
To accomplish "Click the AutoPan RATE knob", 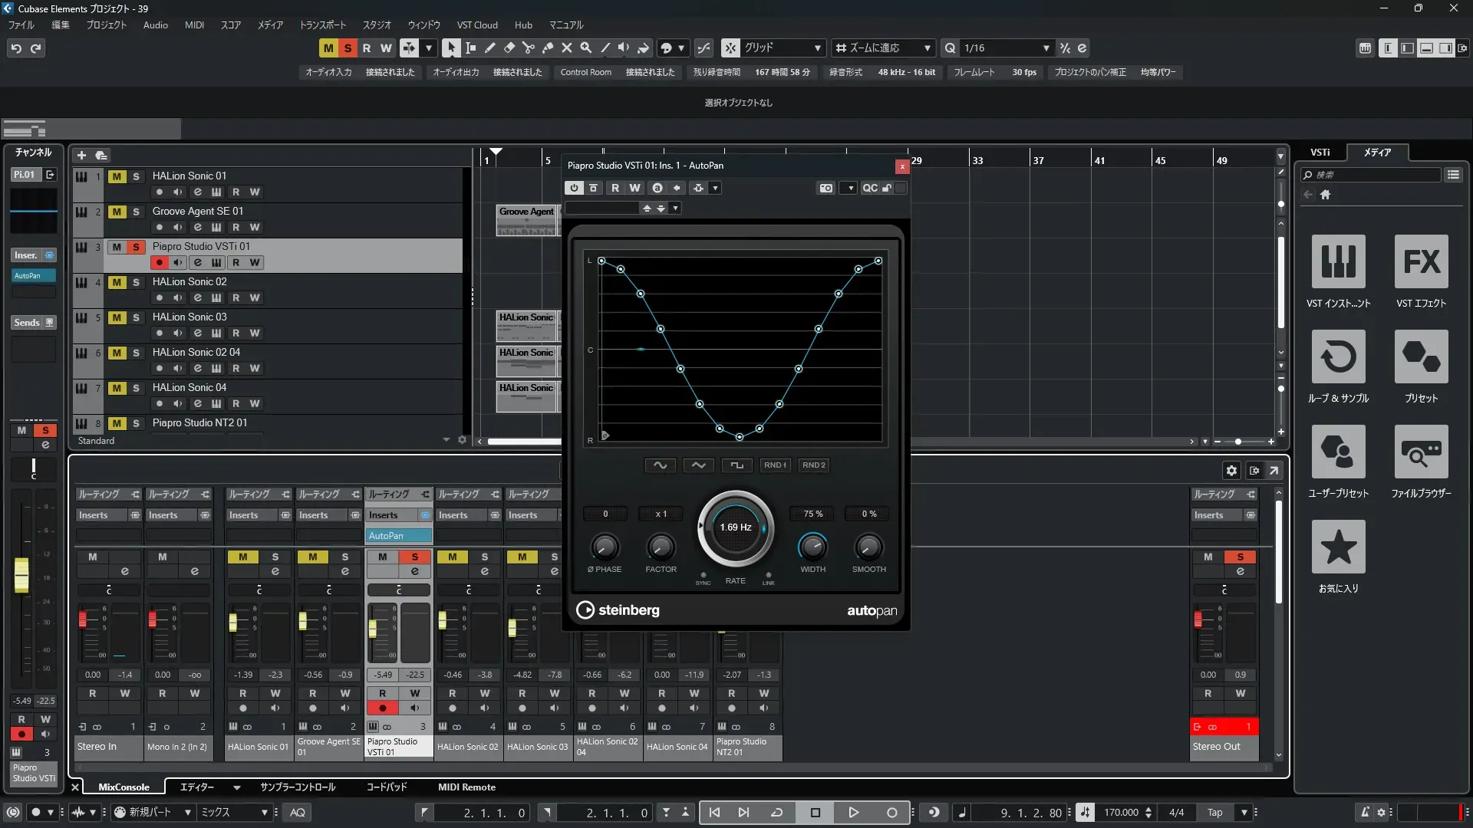I will click(x=735, y=528).
